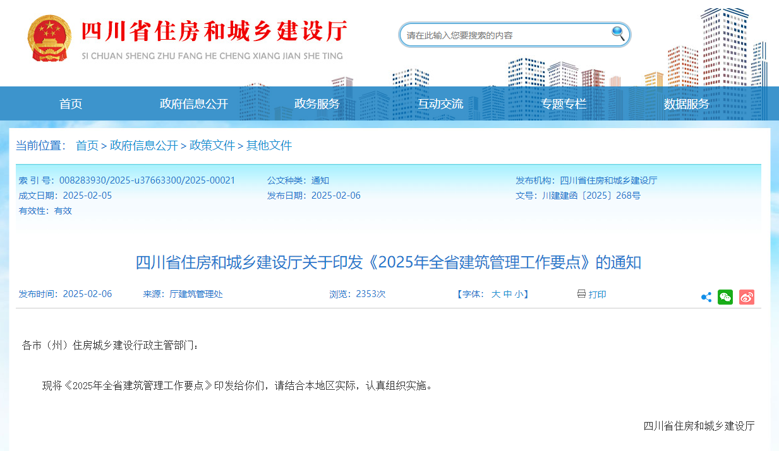
Task: Click the 政府信息公开 breadcrumb link
Action: (143, 145)
